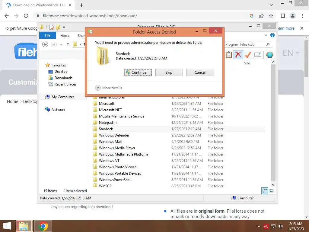309x232 pixels.
Task: Select the Notepad++ folder
Action: pos(178,123)
